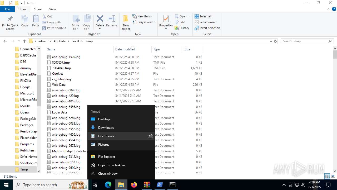
Task: Click the Refresh button beside the address bar
Action: point(275,41)
